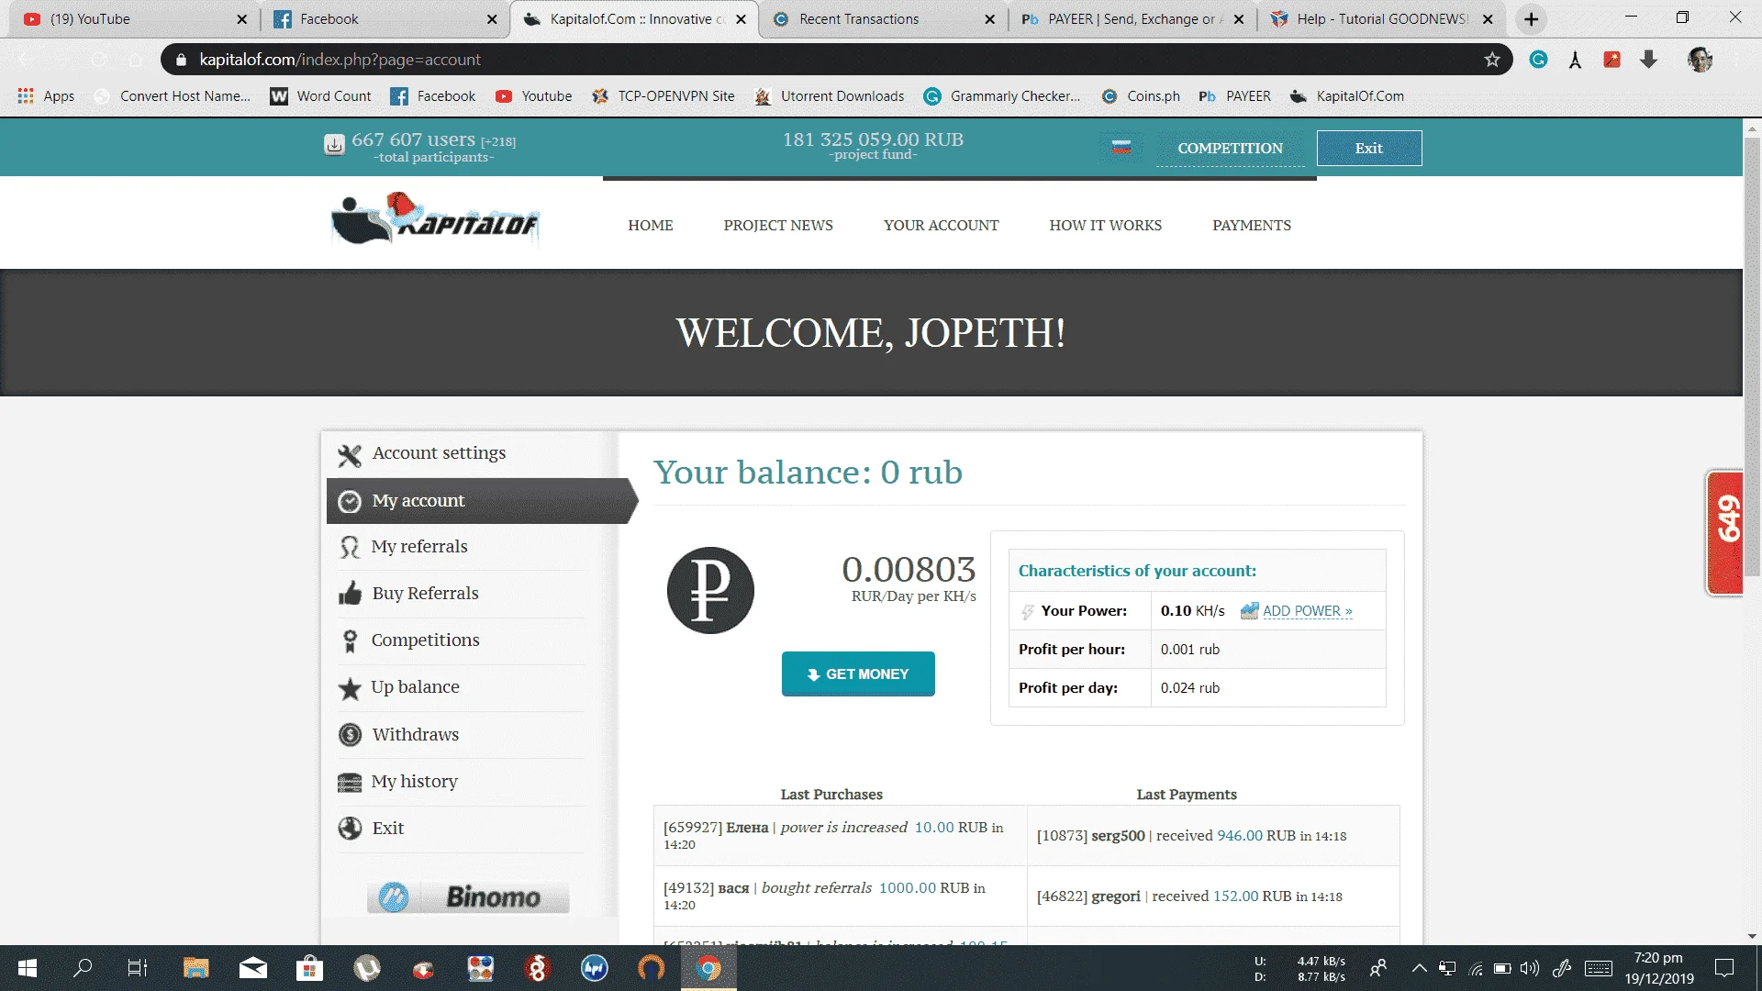Viewport: 1762px width, 991px height.
Task: Click the Withdraws coin icon
Action: (x=350, y=735)
